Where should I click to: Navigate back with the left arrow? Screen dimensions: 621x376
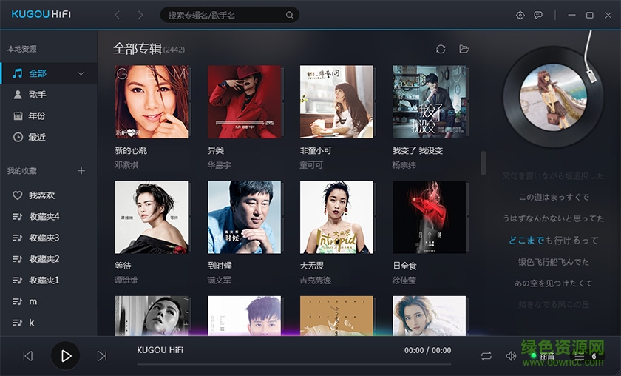pos(118,15)
